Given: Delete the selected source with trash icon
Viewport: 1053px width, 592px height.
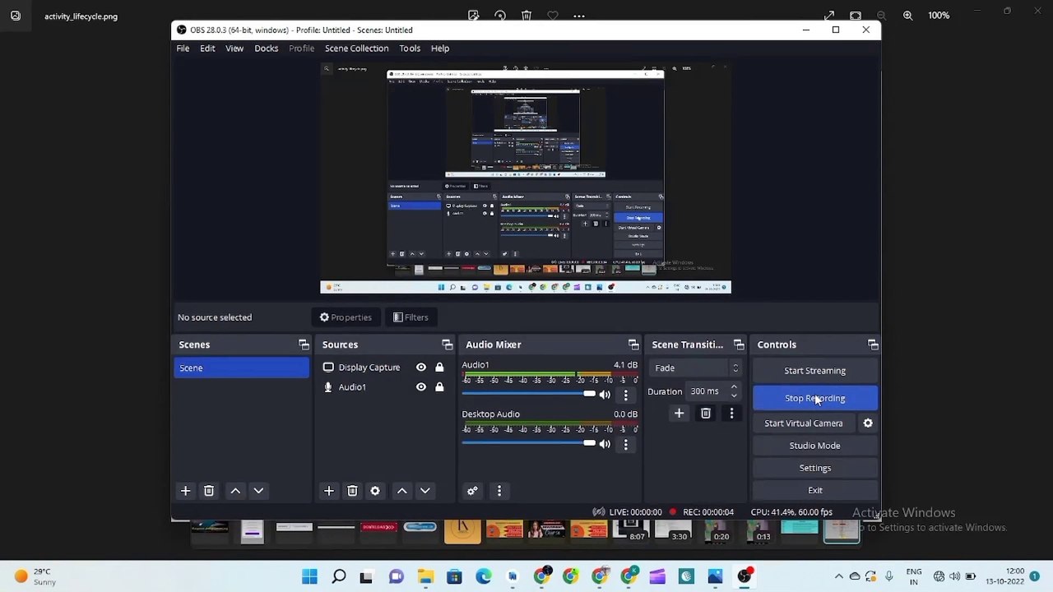Looking at the screenshot, I should [352, 491].
